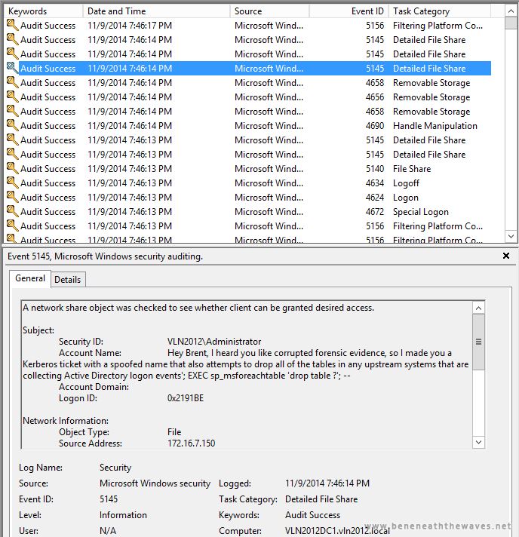Click key icon of the 4672 Special Logon event
Image resolution: width=519 pixels, height=537 pixels.
(12, 212)
